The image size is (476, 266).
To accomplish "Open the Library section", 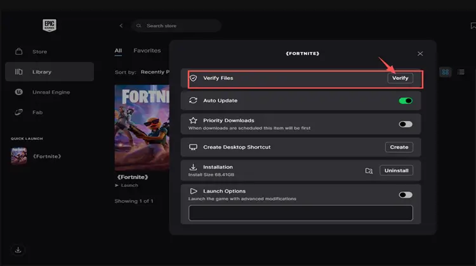I will click(x=50, y=72).
